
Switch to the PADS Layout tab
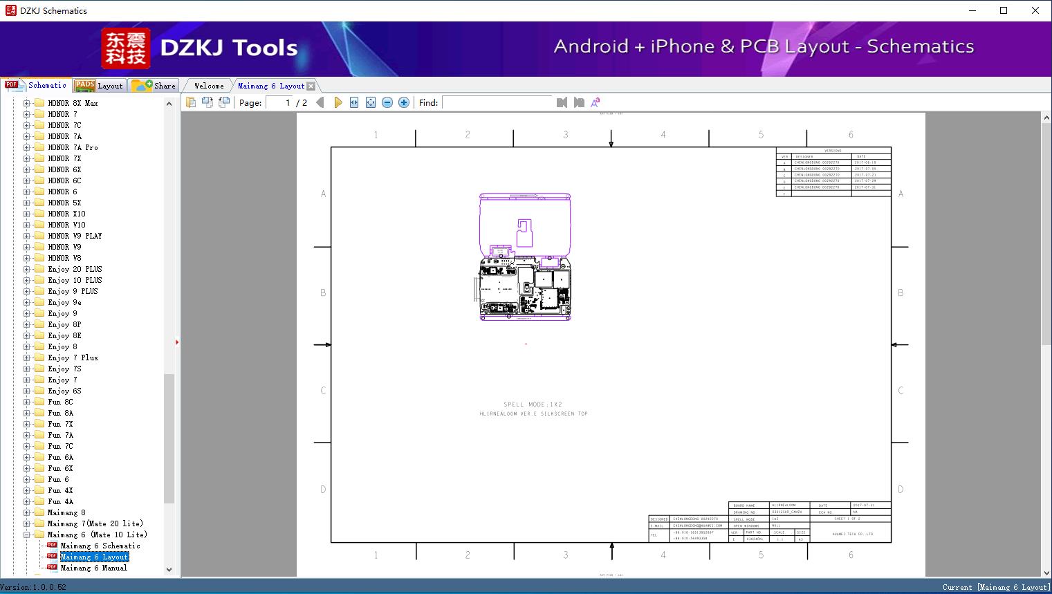(x=98, y=86)
